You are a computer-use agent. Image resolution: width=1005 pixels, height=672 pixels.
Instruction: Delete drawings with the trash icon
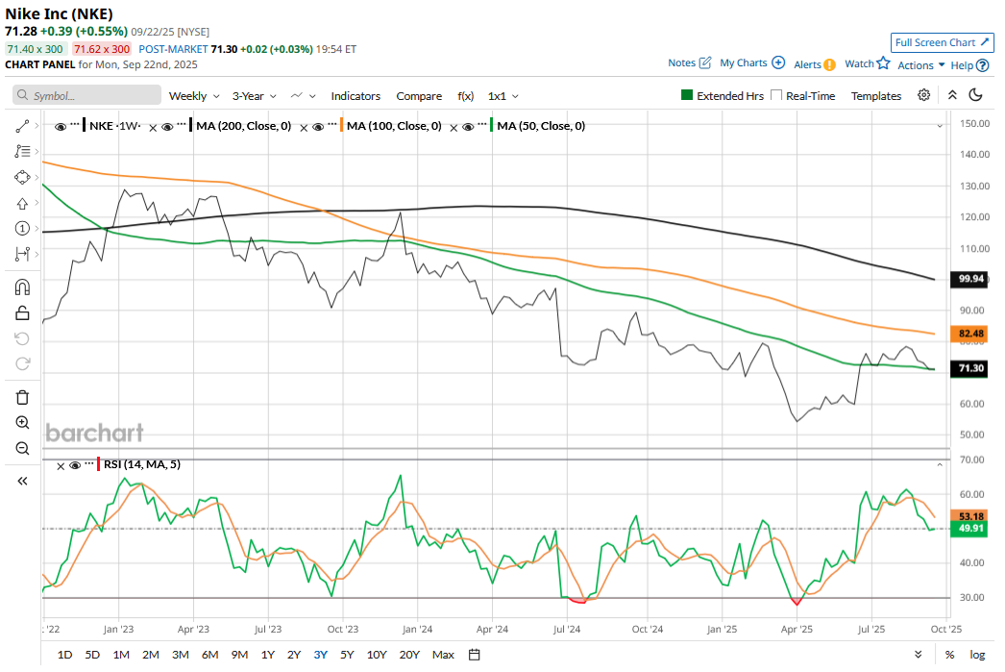click(22, 397)
